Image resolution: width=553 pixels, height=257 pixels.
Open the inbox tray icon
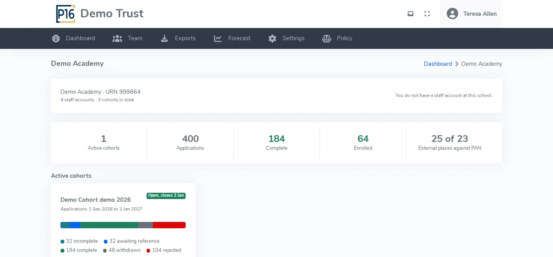point(410,14)
